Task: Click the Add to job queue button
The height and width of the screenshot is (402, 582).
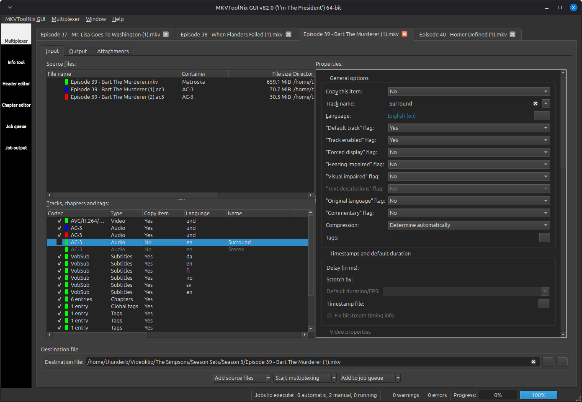Action: pos(367,378)
